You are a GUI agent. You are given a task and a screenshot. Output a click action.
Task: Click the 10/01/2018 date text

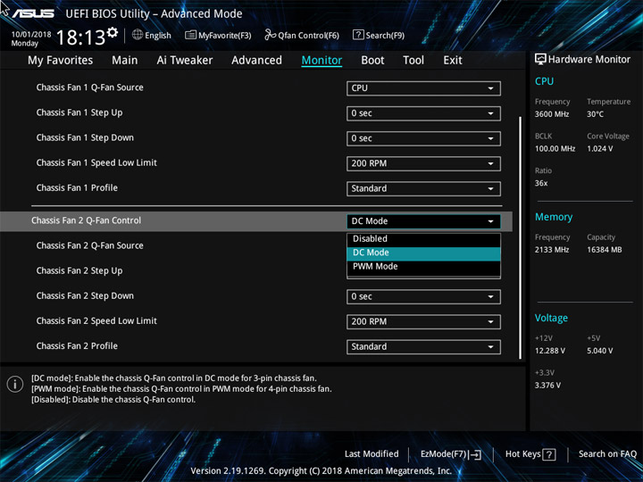pyautogui.click(x=31, y=35)
